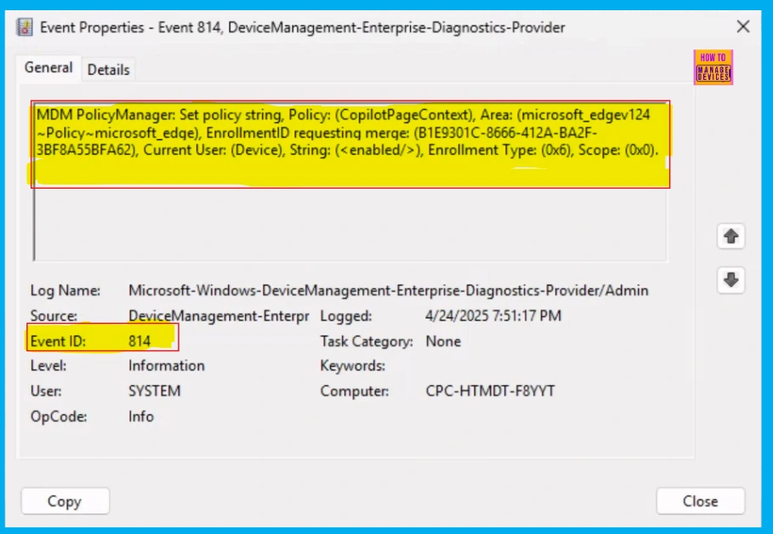Click the Logged label
The height and width of the screenshot is (534, 773).
[x=346, y=315]
